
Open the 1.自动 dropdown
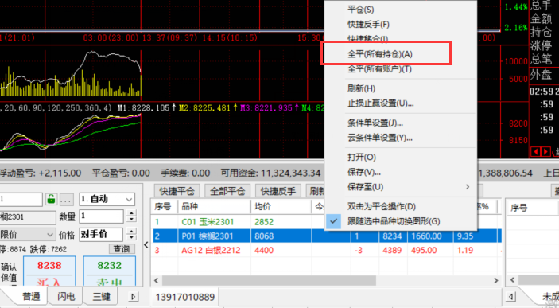[107, 199]
